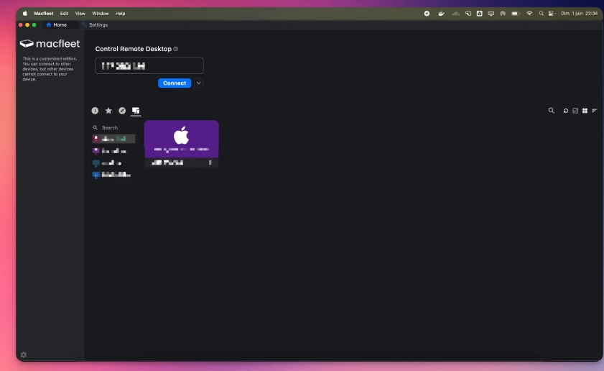Toggle multi-select checkbox for peers
This screenshot has width=604, height=371.
[575, 111]
